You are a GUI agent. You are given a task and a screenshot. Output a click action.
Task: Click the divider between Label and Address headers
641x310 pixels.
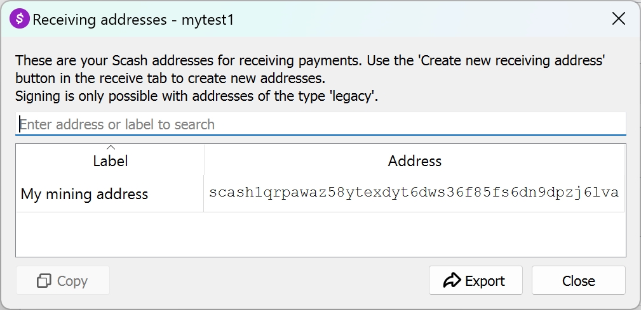(204, 160)
